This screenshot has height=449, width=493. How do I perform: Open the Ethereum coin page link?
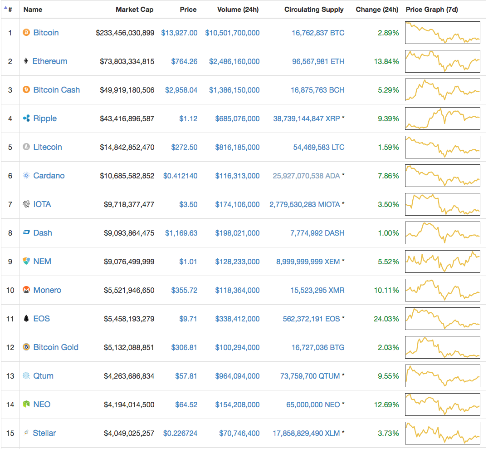50,61
